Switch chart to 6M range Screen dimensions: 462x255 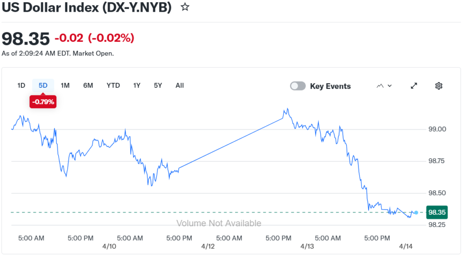pos(88,86)
